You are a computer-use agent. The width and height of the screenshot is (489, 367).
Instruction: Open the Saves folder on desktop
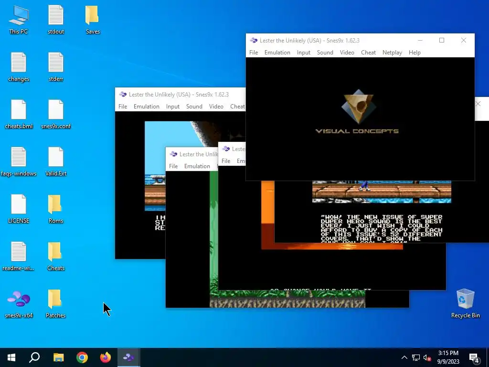tap(93, 19)
